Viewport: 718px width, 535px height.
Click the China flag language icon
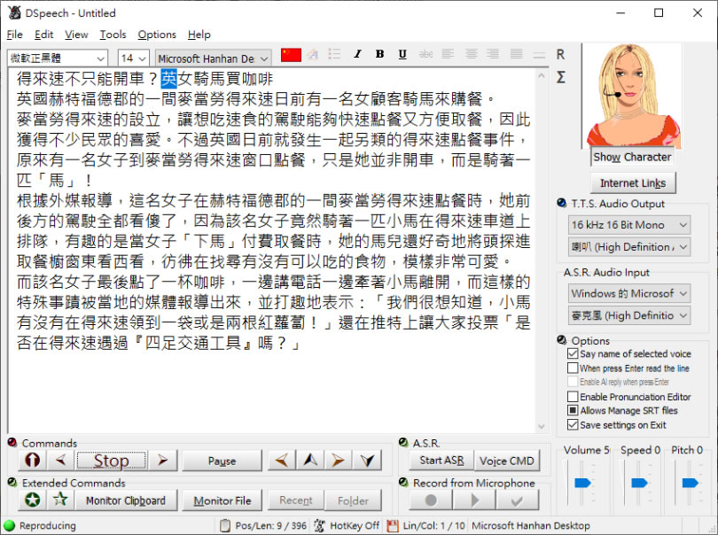click(291, 55)
